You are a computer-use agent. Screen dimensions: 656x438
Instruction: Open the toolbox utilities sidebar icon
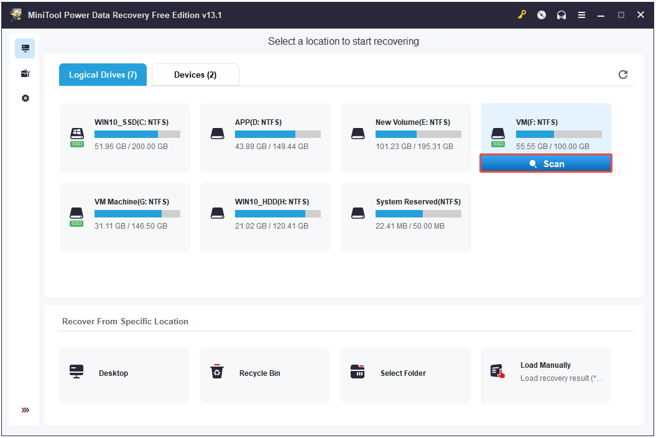tap(25, 73)
